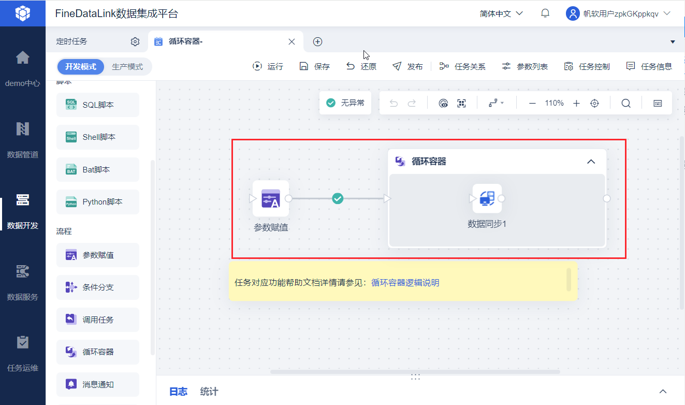685x405 pixels.
Task: Show keyboard shortcuts icon
Action: coord(658,103)
